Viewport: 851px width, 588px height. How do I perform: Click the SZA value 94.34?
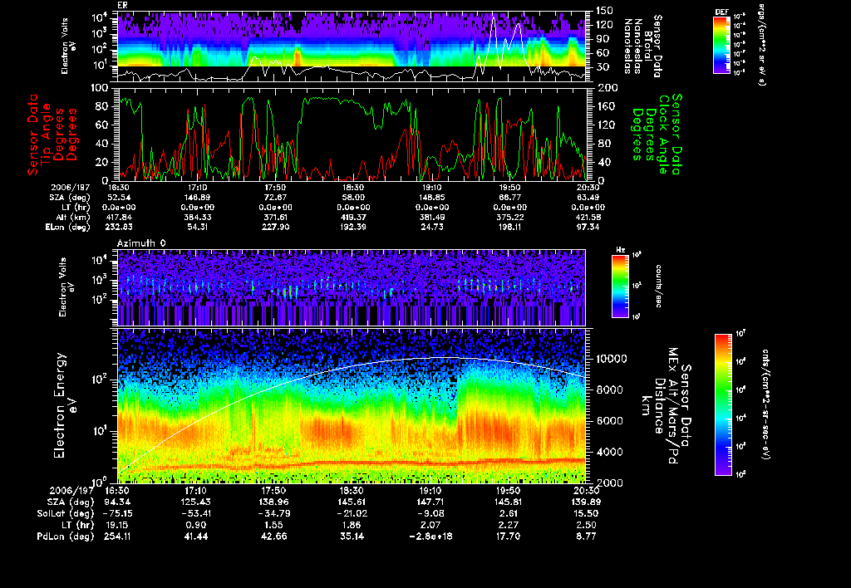click(117, 502)
